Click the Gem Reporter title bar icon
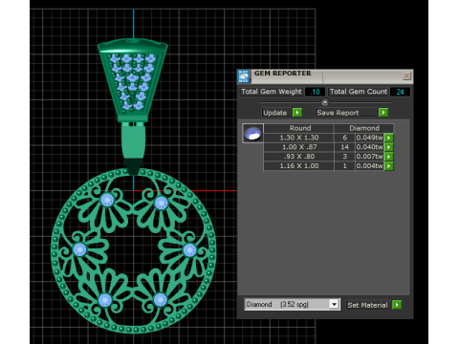This screenshot has width=459, height=344. coord(244,76)
